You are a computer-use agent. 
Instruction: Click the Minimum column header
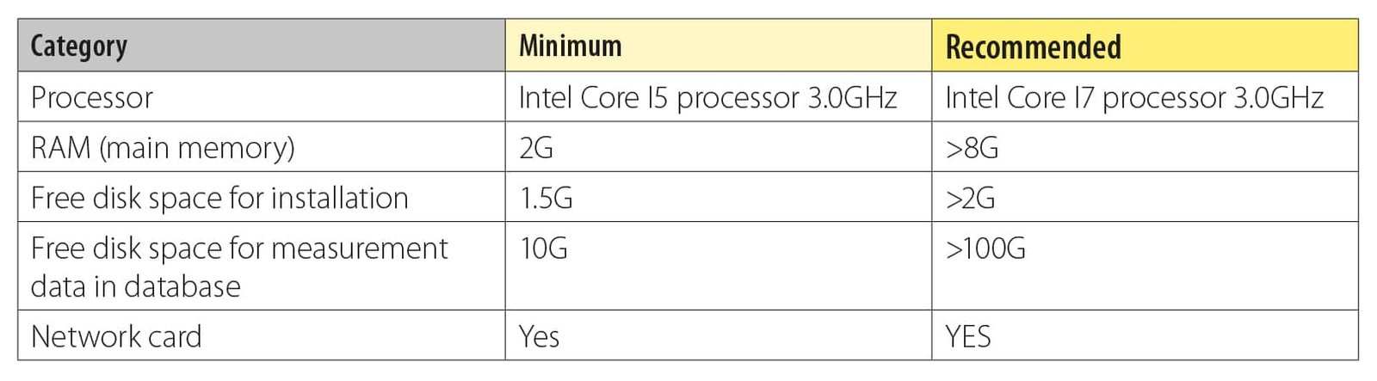click(570, 46)
